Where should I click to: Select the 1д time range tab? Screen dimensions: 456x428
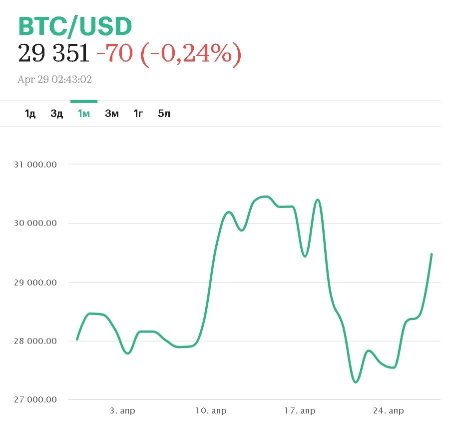click(x=30, y=113)
